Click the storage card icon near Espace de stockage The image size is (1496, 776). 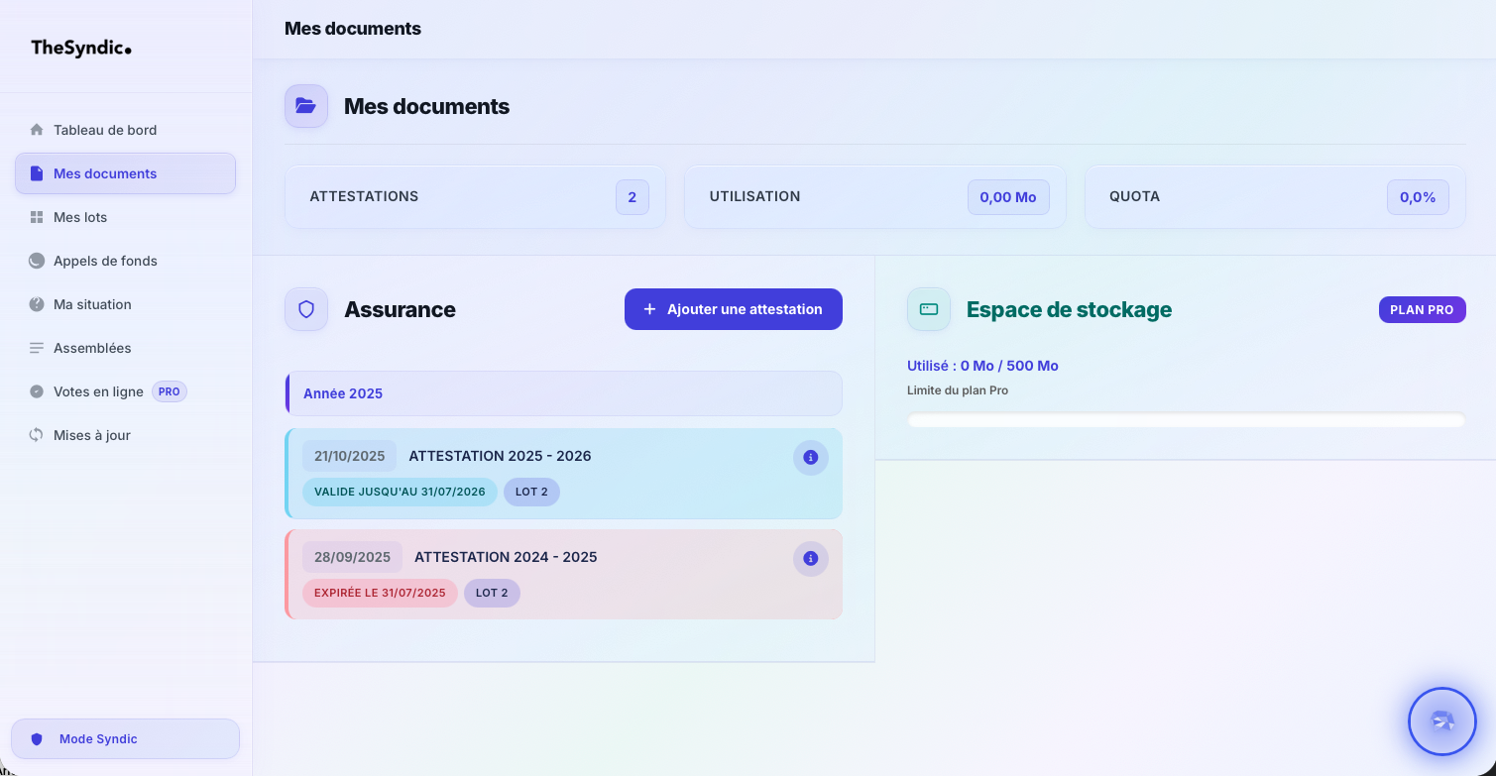click(x=928, y=309)
